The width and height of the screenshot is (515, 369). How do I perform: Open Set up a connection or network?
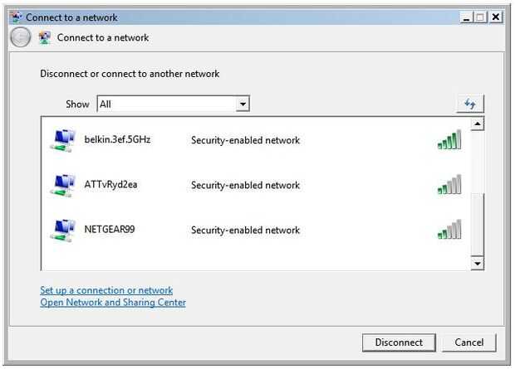(x=106, y=290)
